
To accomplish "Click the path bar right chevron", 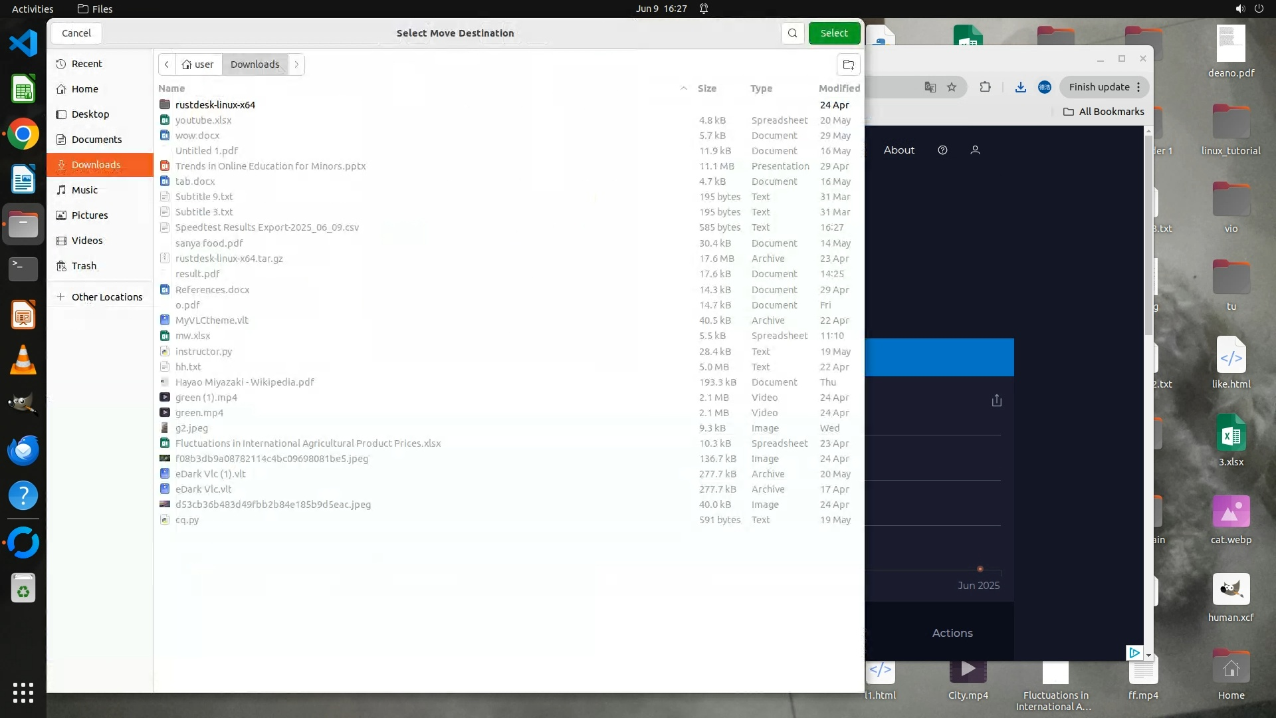I will point(296,64).
